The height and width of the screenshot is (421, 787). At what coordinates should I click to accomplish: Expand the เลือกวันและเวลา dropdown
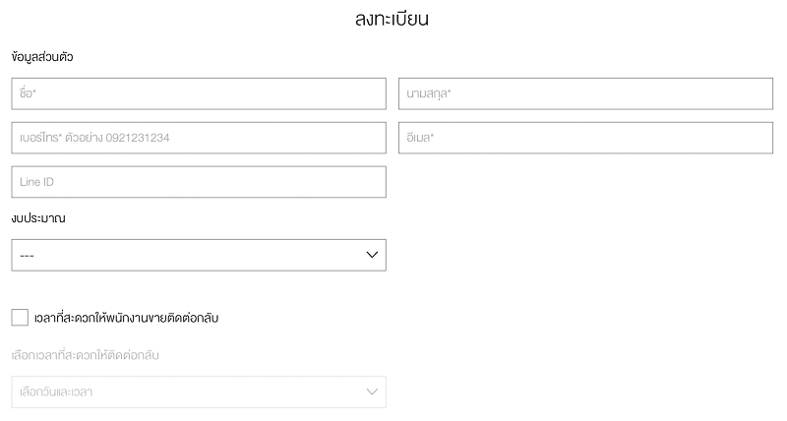coord(198,391)
